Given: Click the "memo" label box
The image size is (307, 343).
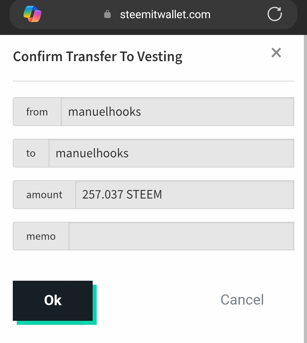Looking at the screenshot, I should coord(41,236).
